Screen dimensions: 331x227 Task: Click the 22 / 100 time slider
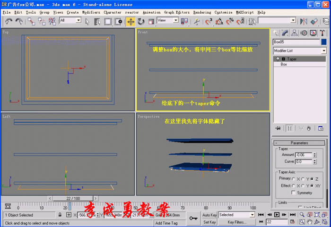[73, 198]
